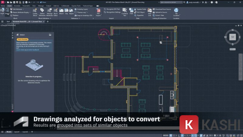
Task: Click the Detect tool in the ribbon
Action: (7, 11)
